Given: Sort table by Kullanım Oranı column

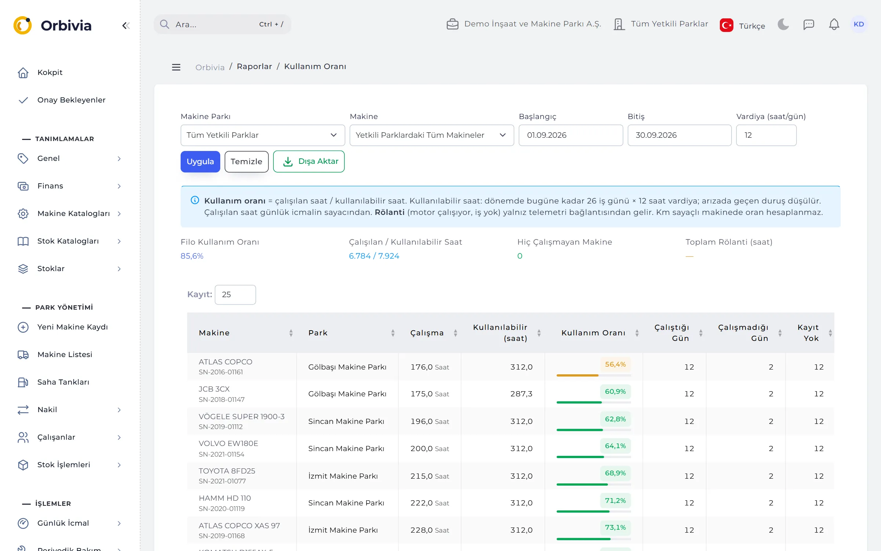Looking at the screenshot, I should 637,333.
